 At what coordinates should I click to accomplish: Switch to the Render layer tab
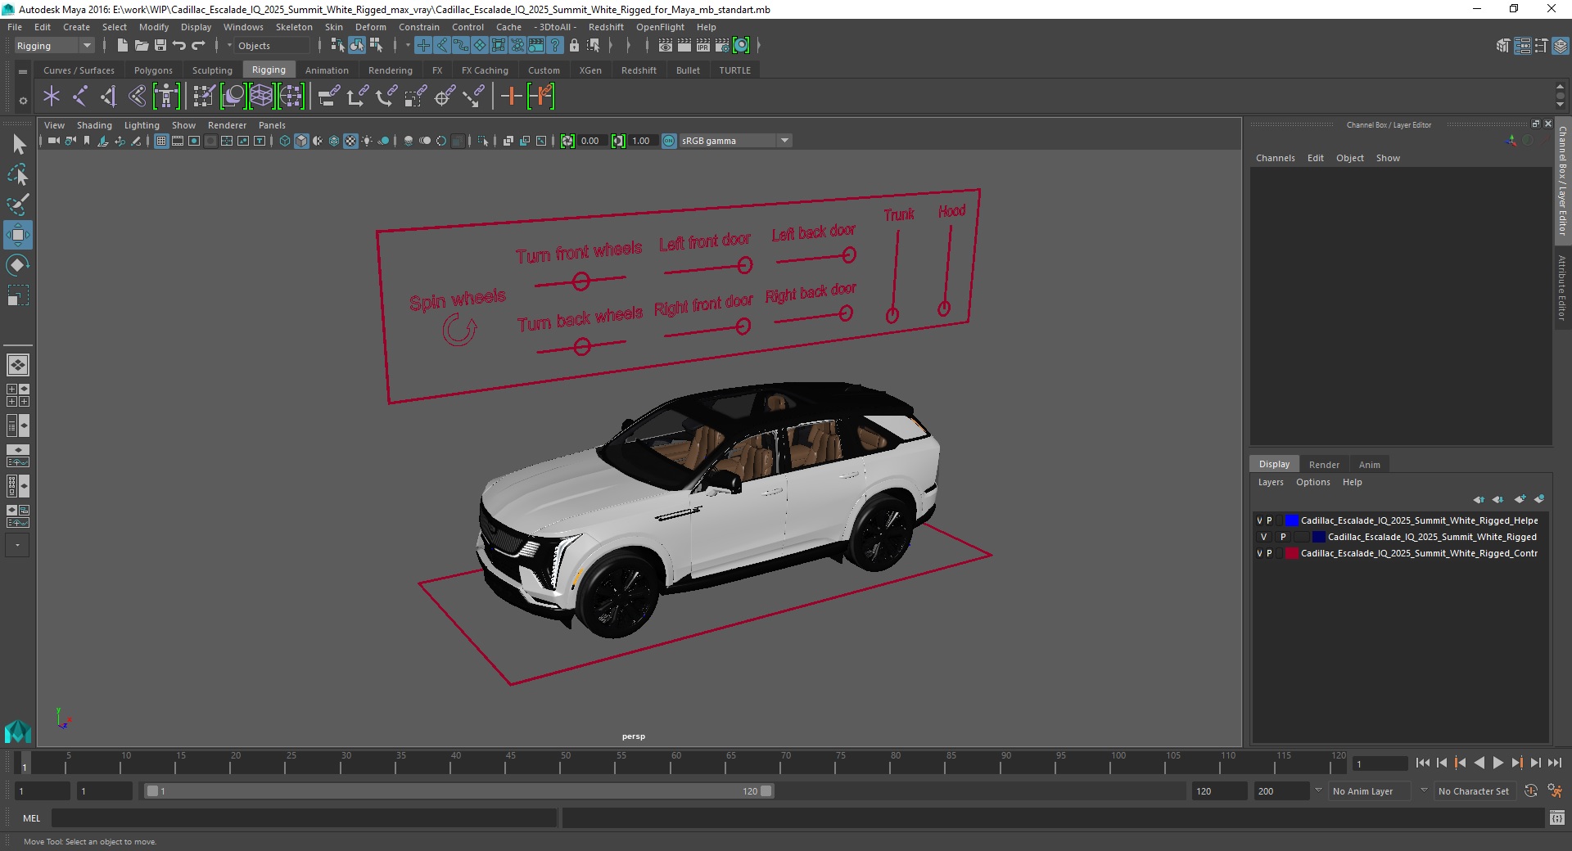tap(1324, 465)
